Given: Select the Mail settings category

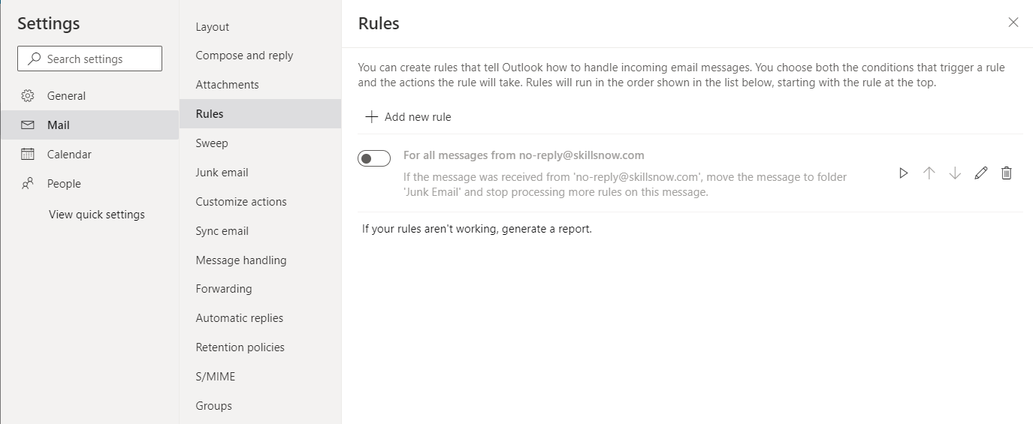Looking at the screenshot, I should coord(59,125).
